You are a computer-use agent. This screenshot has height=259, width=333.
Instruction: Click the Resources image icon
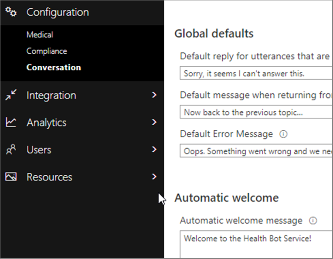11,177
